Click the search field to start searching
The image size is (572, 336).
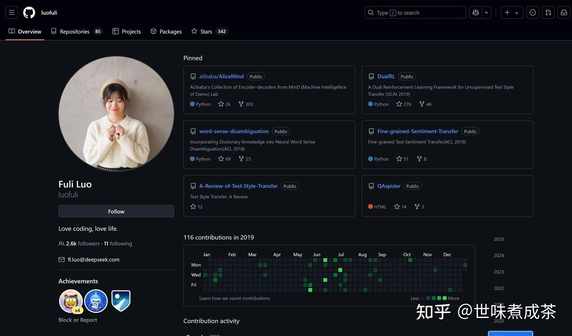pyautogui.click(x=415, y=12)
